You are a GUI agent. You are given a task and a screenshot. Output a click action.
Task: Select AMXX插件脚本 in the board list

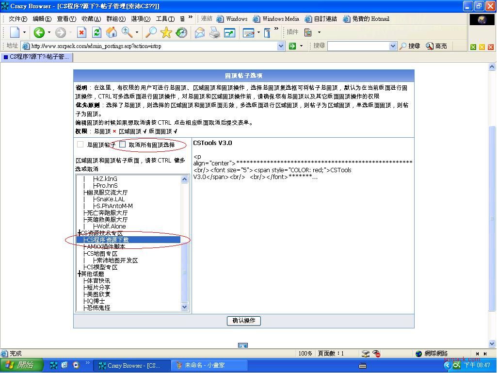106,246
